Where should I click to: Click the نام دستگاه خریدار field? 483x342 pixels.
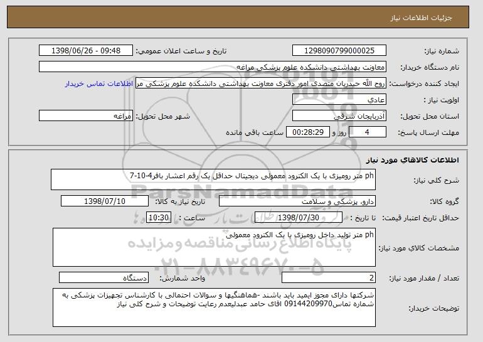[213, 67]
